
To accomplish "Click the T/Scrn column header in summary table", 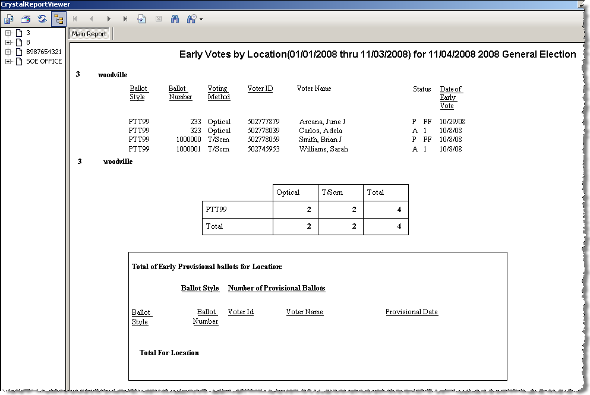I will 332,192.
